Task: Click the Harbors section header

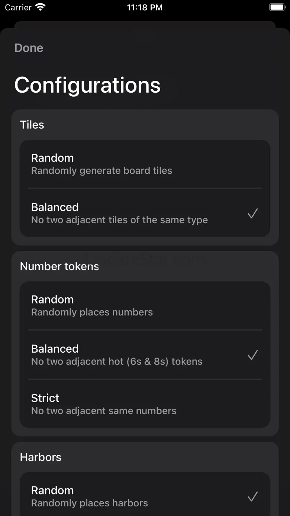Action: point(41,457)
